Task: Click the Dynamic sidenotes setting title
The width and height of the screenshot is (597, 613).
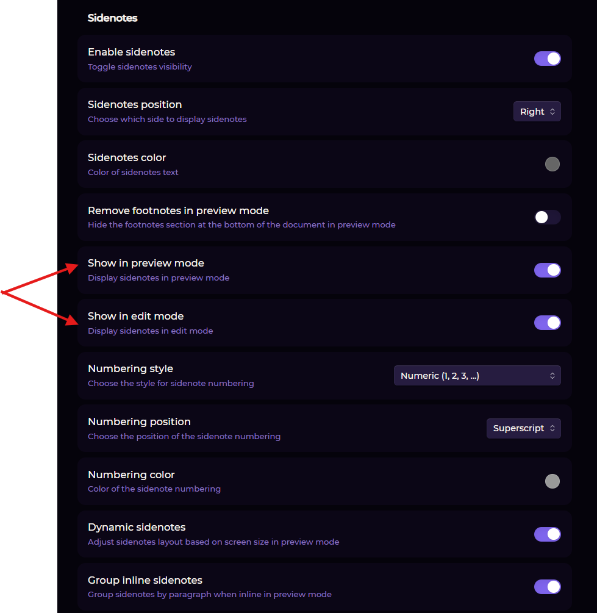Action: pyautogui.click(x=137, y=528)
